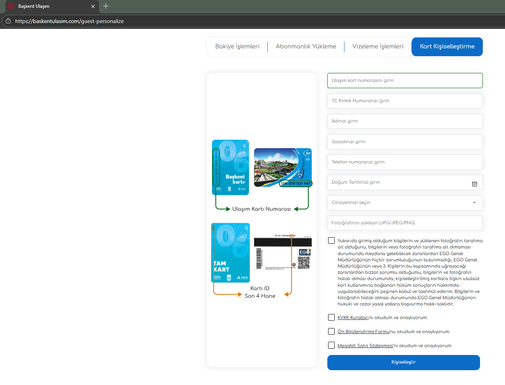505x385 pixels.
Task: Check the long liability declaration checkbox
Action: [331, 241]
